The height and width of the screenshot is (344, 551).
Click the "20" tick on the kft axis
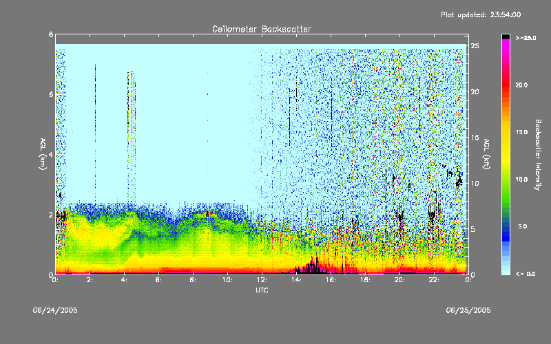point(475,92)
